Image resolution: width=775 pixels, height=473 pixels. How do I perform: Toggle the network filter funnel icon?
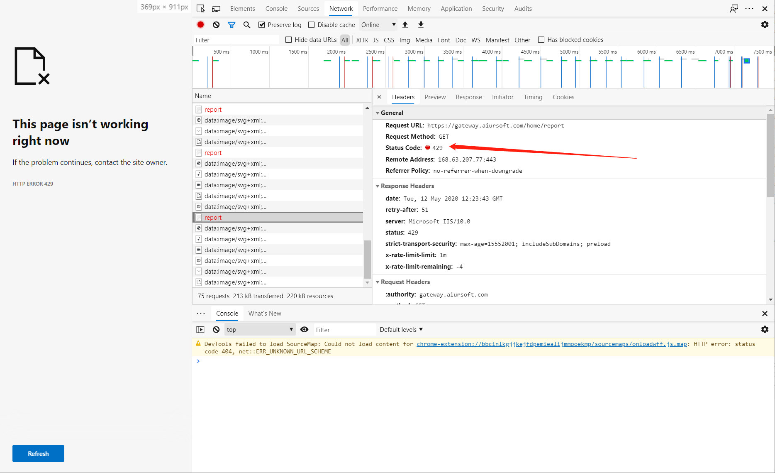(x=232, y=25)
